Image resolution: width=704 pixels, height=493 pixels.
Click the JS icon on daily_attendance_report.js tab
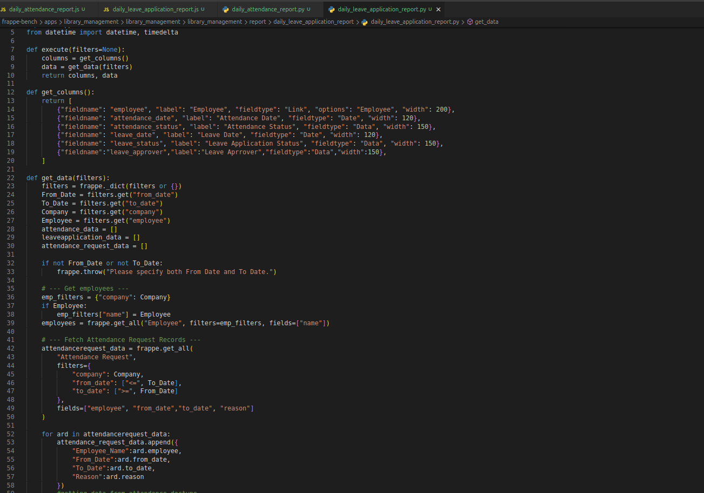3,10
